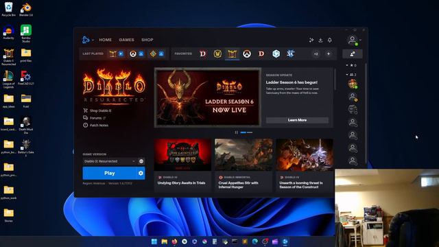Select the Recycle Bin icon
This screenshot has width=439, height=247.
(x=9, y=10)
